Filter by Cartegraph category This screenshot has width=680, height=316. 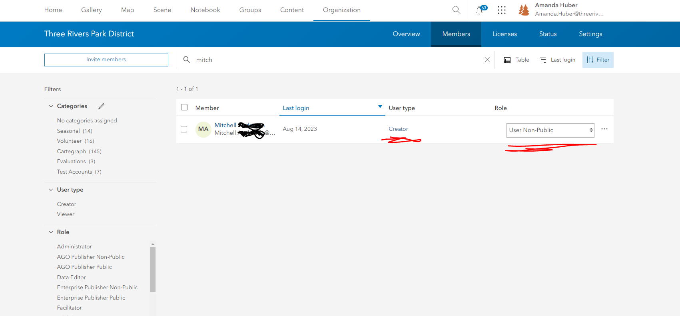(79, 151)
